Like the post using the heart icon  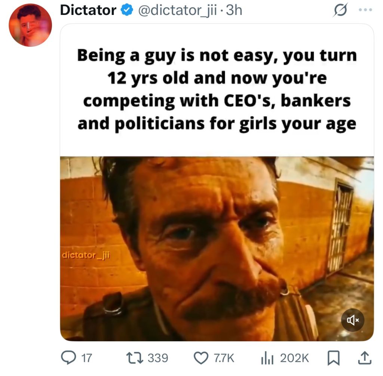coord(201,358)
